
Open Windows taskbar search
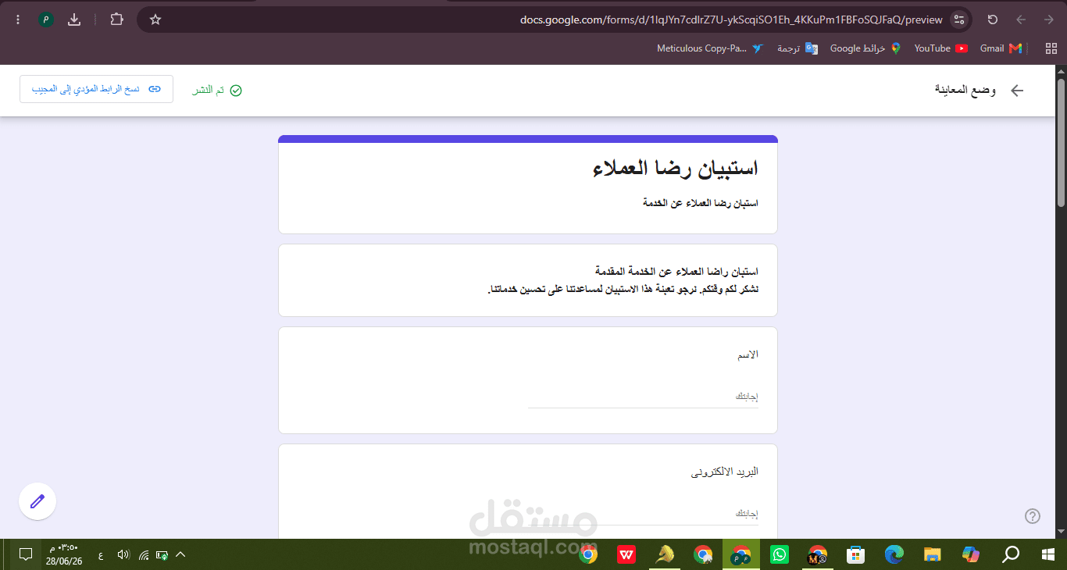point(1011,554)
